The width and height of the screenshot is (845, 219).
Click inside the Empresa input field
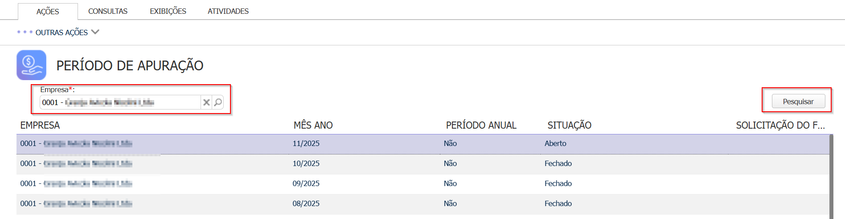click(120, 102)
